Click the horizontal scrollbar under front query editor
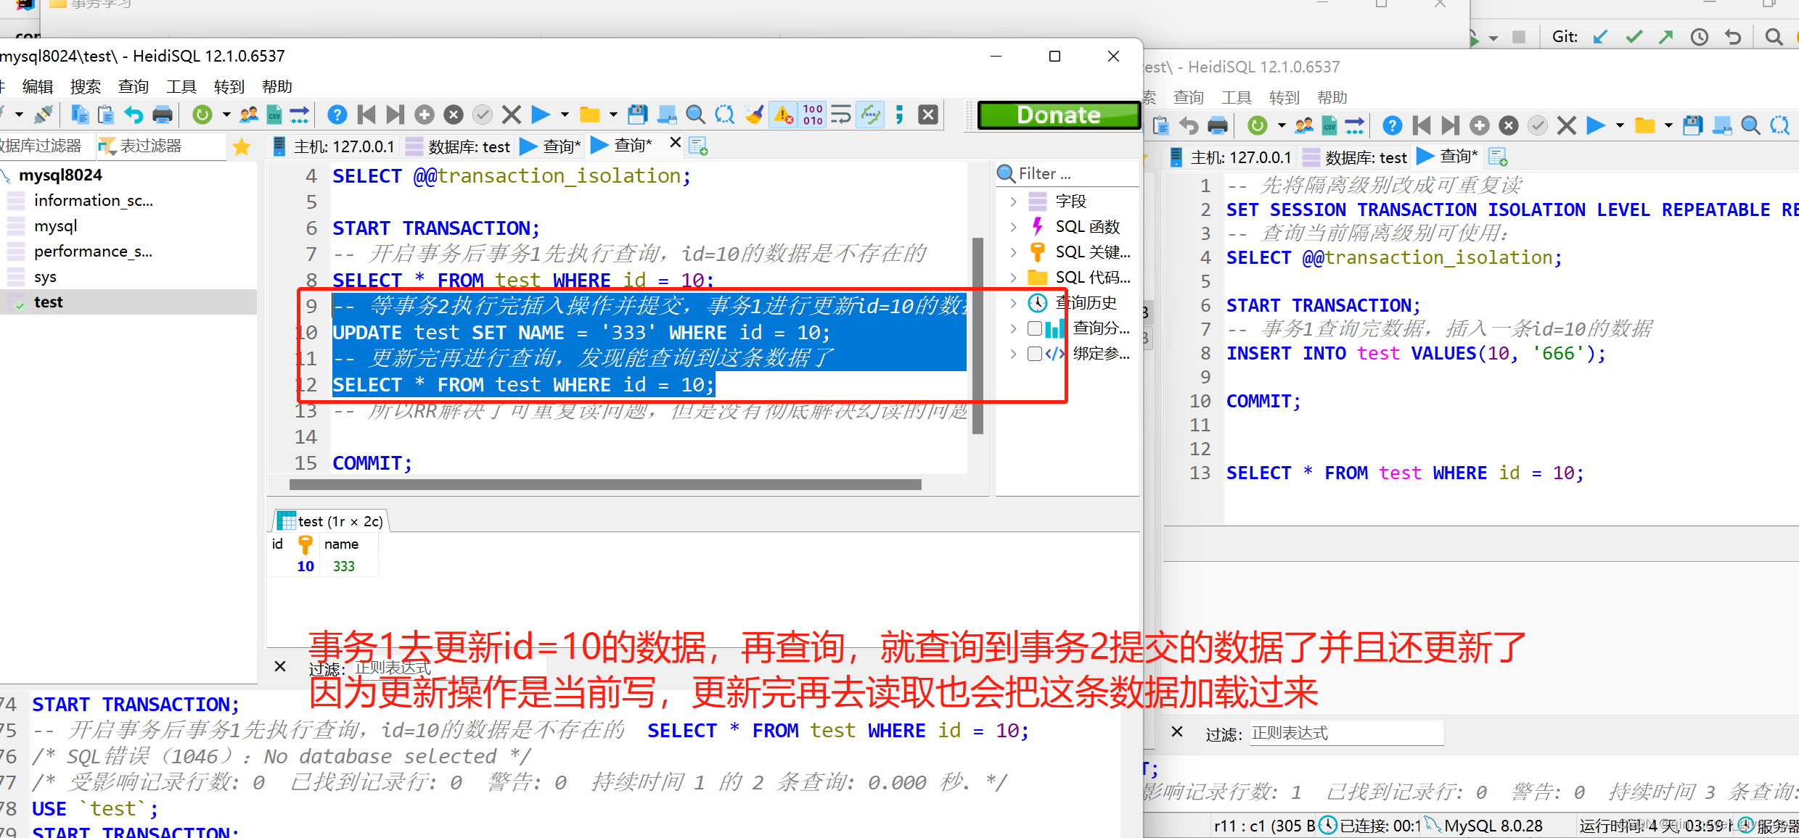 [605, 484]
